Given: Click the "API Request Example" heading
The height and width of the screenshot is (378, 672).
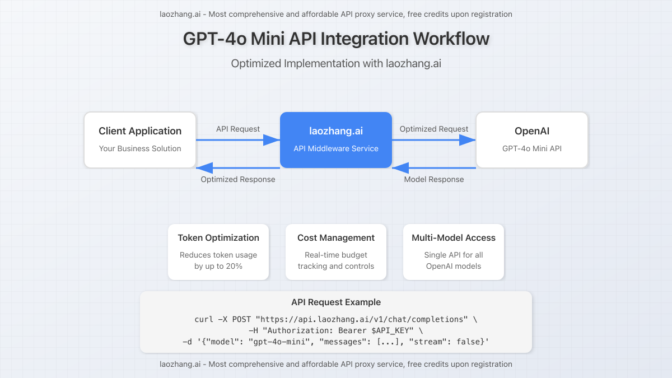Looking at the screenshot, I should click(336, 302).
